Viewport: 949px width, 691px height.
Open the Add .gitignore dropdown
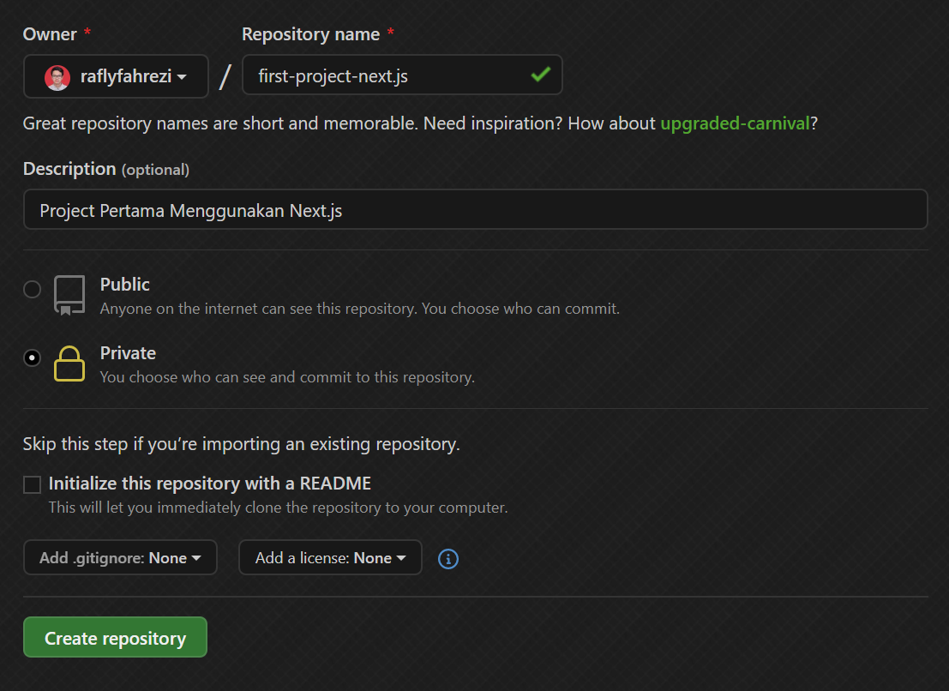pyautogui.click(x=120, y=557)
